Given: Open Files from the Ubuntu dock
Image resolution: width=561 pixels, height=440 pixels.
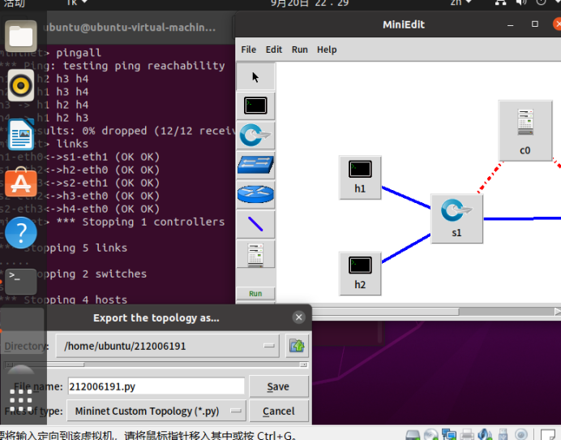Looking at the screenshot, I should 21,36.
